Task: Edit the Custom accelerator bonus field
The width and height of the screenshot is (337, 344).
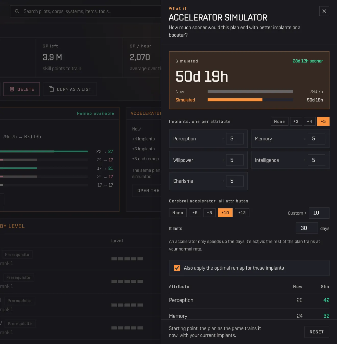Action: (319, 213)
